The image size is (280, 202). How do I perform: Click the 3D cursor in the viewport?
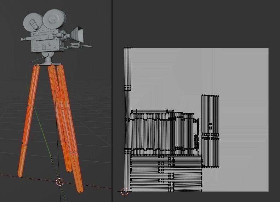point(59,182)
